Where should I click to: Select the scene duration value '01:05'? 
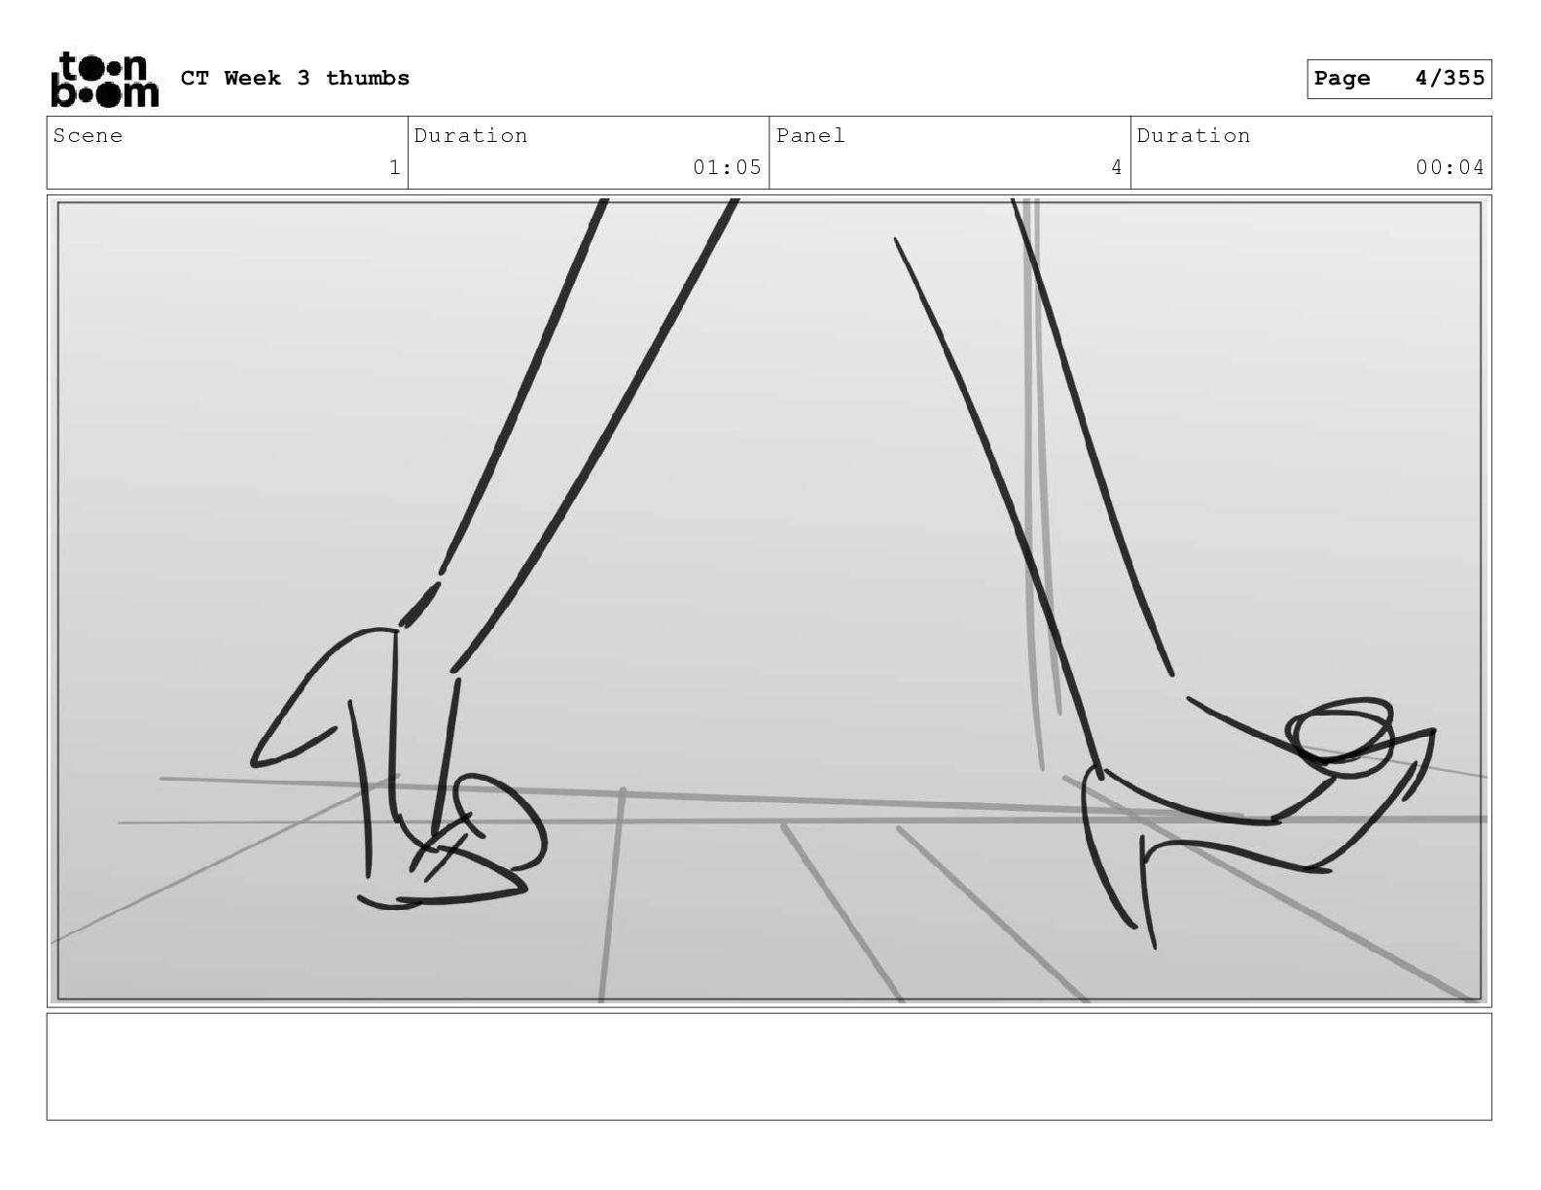[727, 167]
